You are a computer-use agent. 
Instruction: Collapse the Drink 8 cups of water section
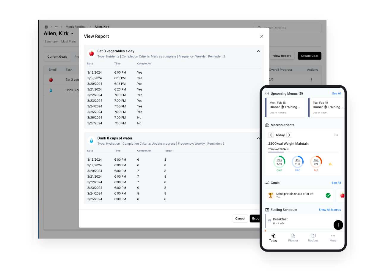258,138
